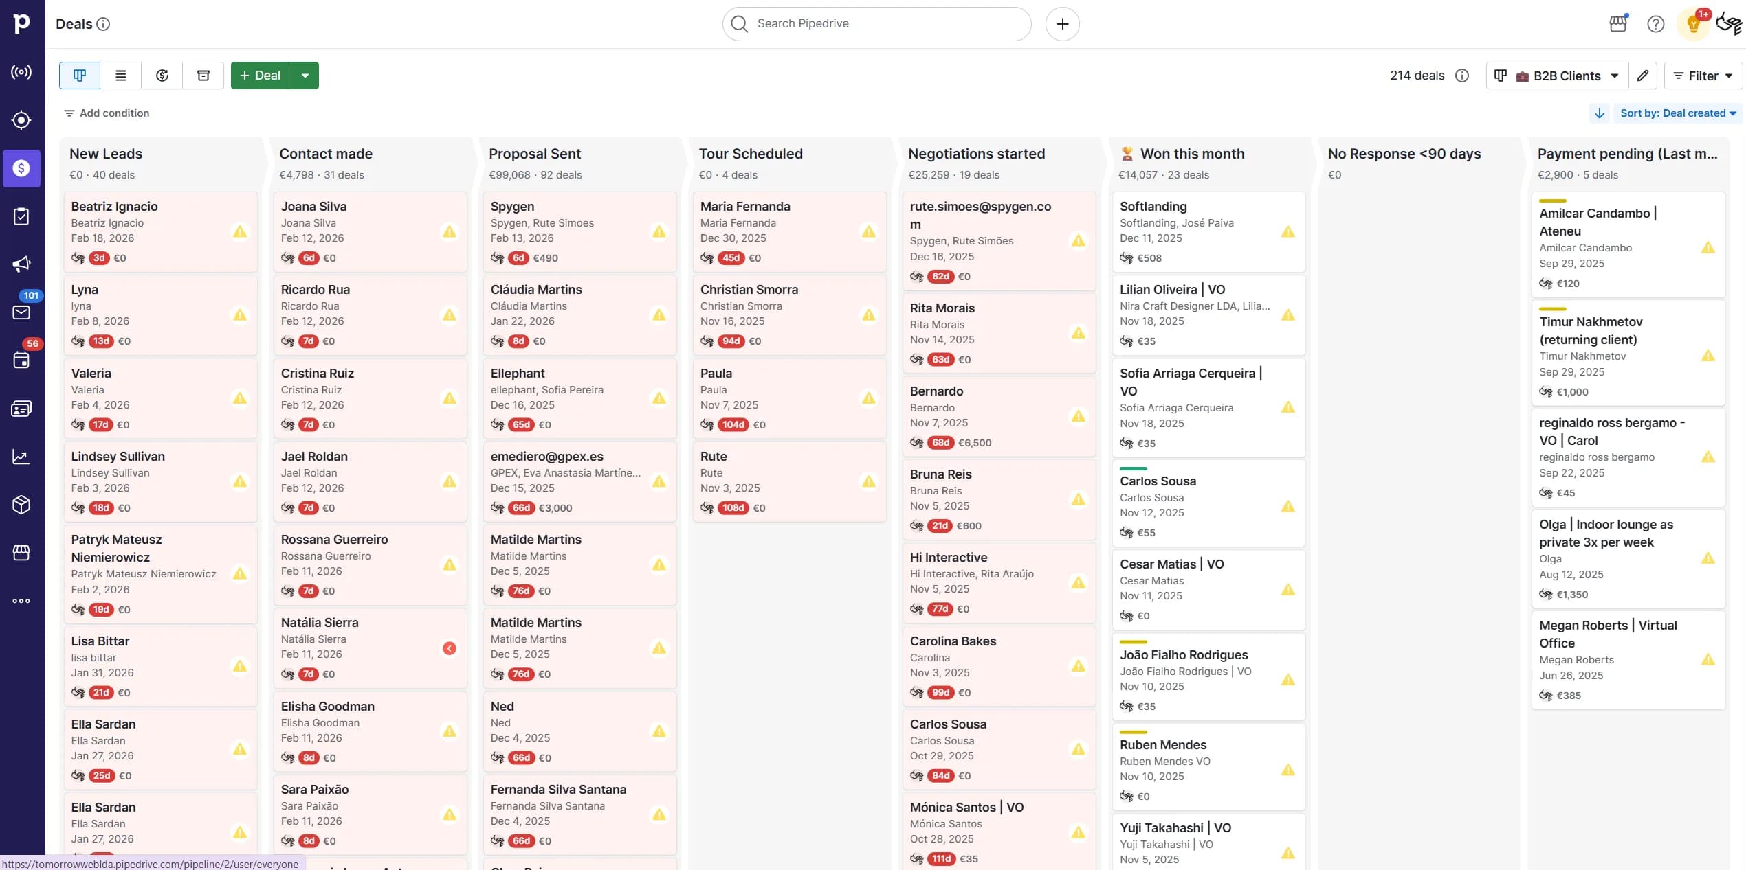Open the Sales Assistant lightbulb icon
The image size is (1746, 870).
point(1693,24)
